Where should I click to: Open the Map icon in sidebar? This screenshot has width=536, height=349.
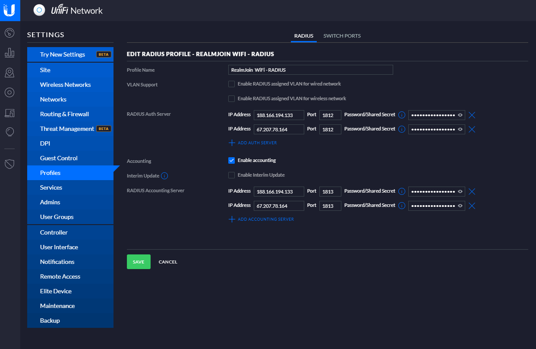point(9,73)
